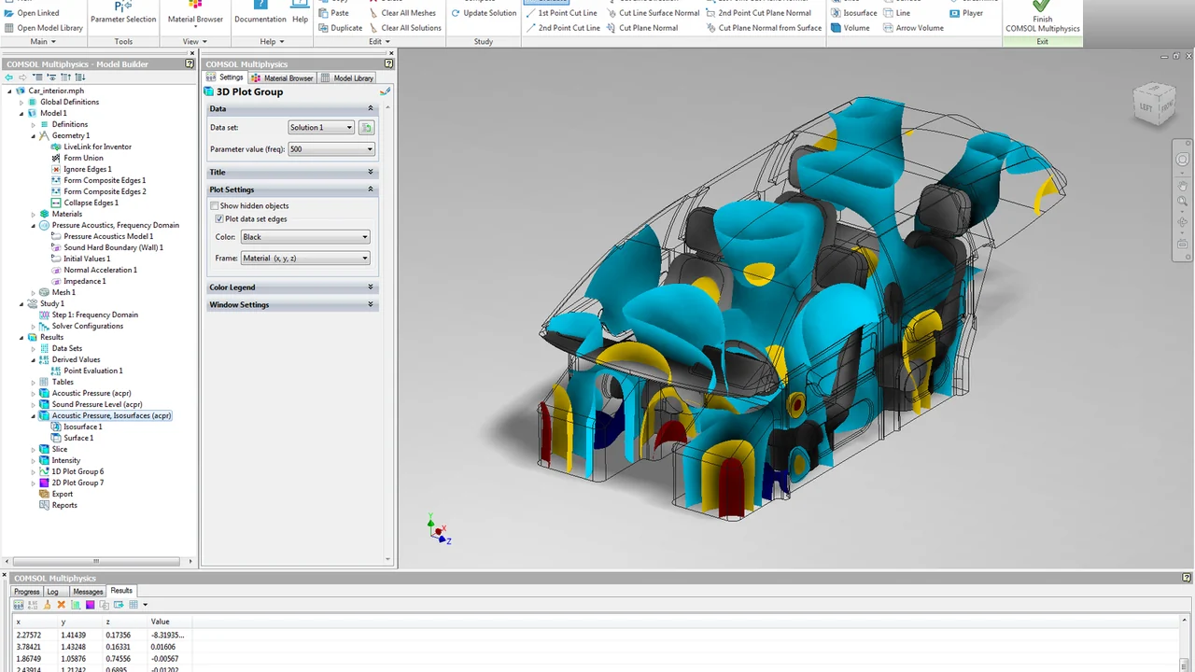Viewport: 1195px width, 672px height.
Task: Expand the Window Settings section
Action: [291, 305]
